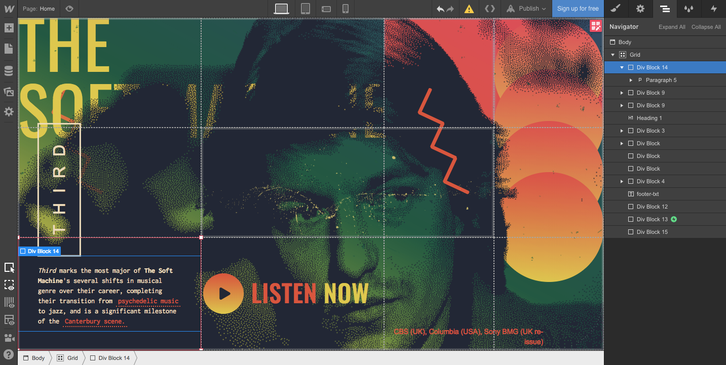Open the Style panel brush tab
Screen dimensions: 726x365
click(616, 9)
